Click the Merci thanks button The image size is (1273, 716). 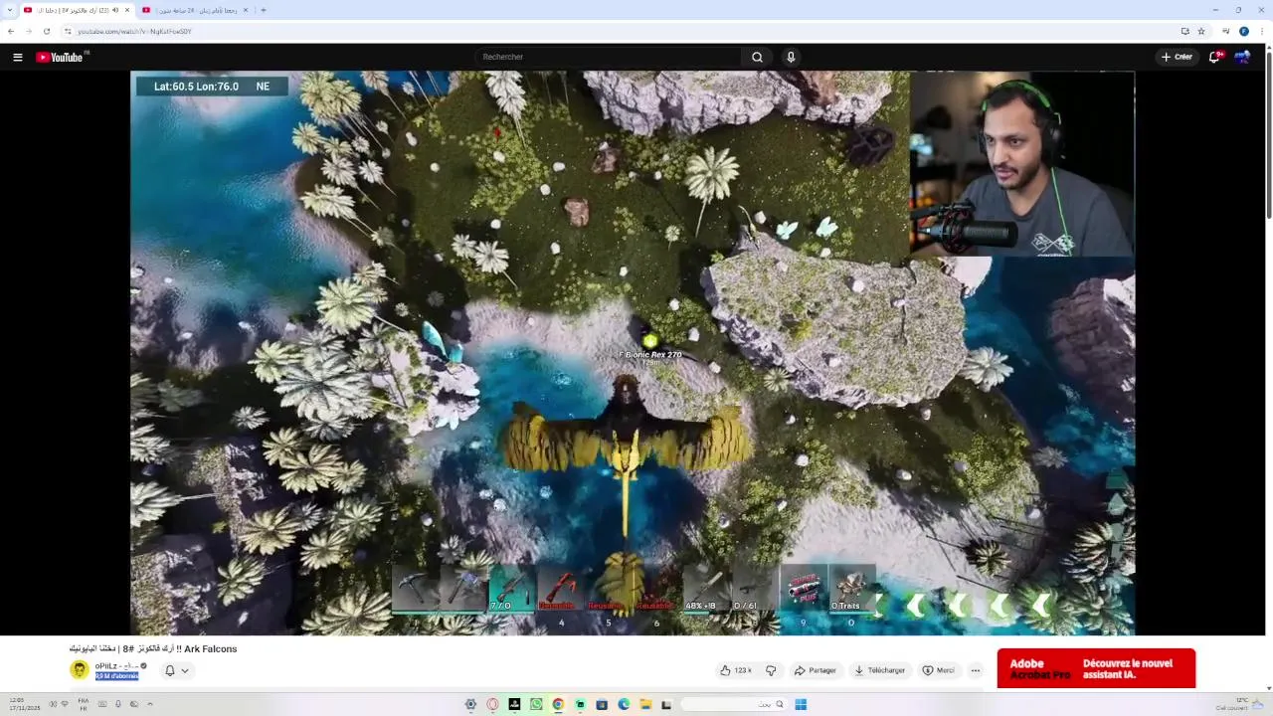[938, 670]
